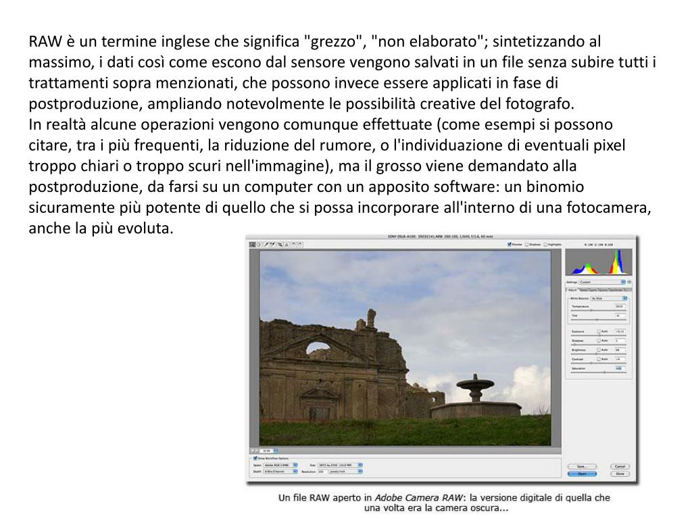Adjust the Exposure slider

click(599, 335)
